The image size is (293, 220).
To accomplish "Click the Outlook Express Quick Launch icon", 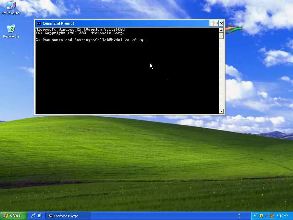I will pyautogui.click(x=40, y=216).
